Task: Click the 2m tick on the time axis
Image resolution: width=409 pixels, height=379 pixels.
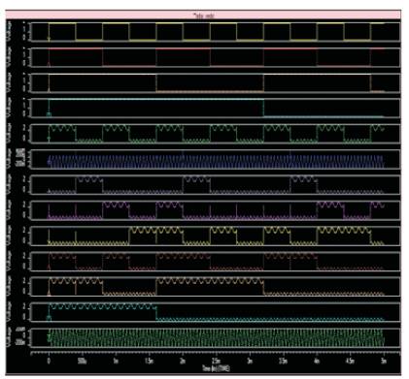Action: (183, 361)
